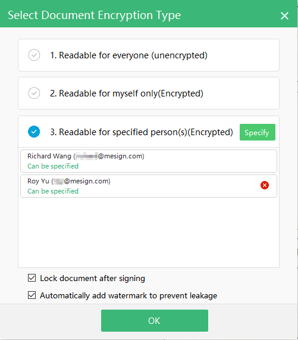Click 'Can be specified' status under Richard Wang

[53, 166]
